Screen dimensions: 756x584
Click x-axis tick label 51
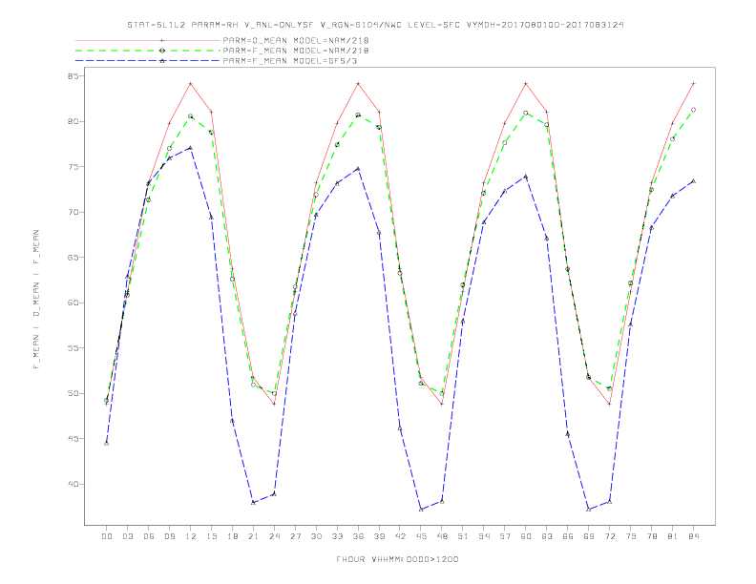[x=463, y=536]
